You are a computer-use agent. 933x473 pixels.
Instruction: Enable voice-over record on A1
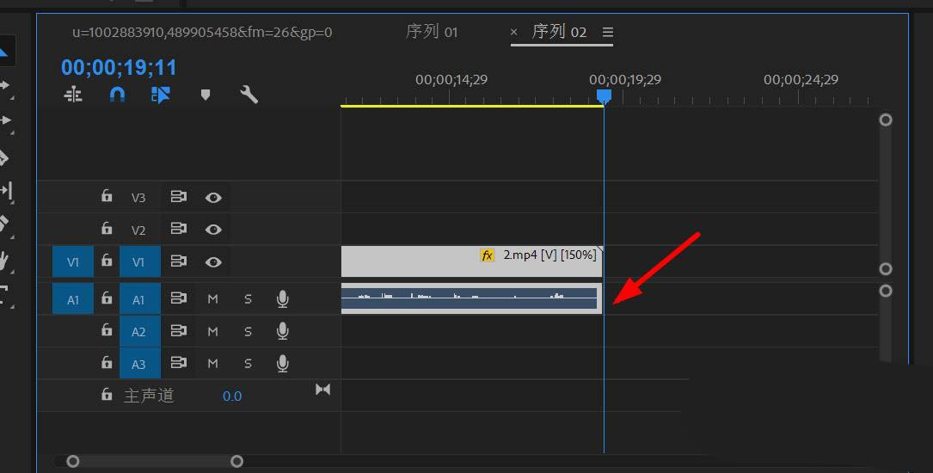[x=283, y=299]
